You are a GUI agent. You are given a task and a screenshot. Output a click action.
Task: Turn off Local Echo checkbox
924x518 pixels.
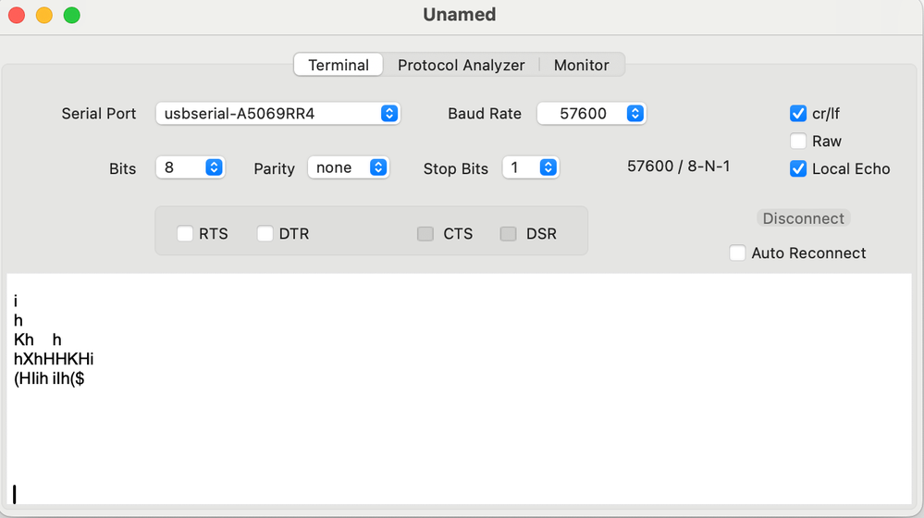798,169
